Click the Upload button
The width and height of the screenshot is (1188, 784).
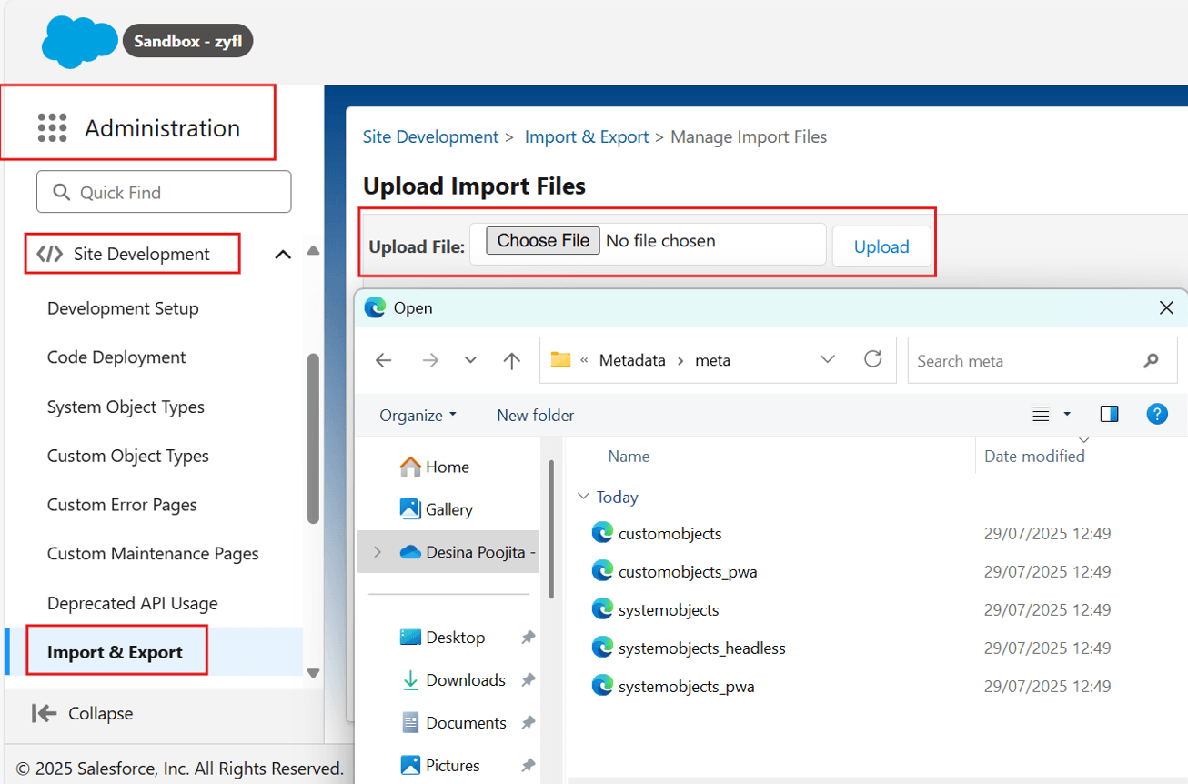tap(881, 246)
